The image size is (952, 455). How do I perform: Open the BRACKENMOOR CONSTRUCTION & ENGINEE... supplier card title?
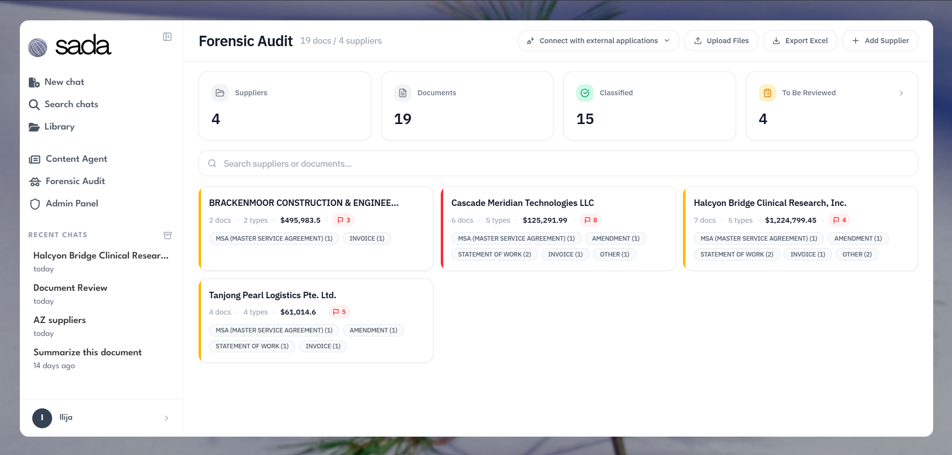pyautogui.click(x=303, y=203)
